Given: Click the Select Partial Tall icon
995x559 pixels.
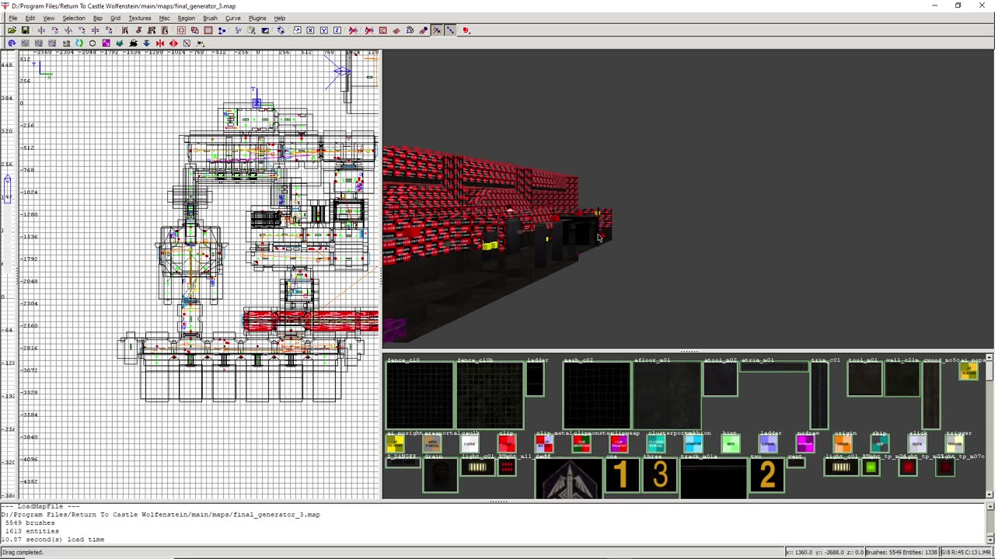Looking at the screenshot, I should coord(152,30).
